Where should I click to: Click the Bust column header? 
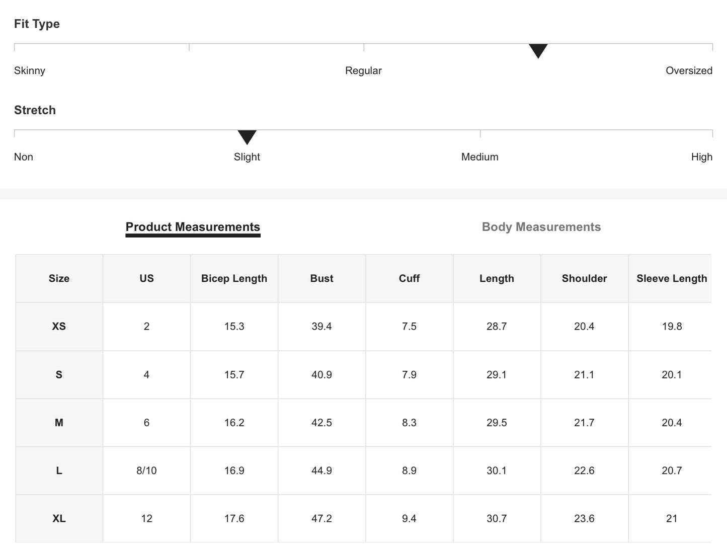click(321, 279)
